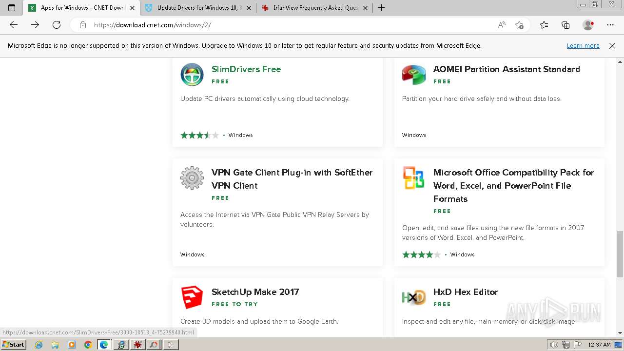
Task: Launch Internet Explorer from taskbar
Action: pyautogui.click(x=39, y=345)
